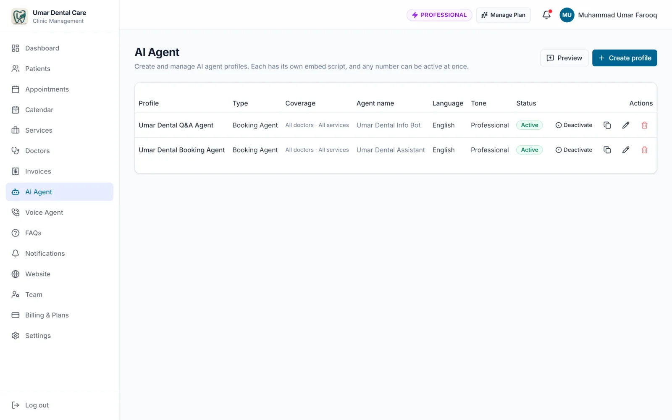Image resolution: width=672 pixels, height=420 pixels.
Task: Edit the Umar Dental Booking Agent profile
Action: 626,150
